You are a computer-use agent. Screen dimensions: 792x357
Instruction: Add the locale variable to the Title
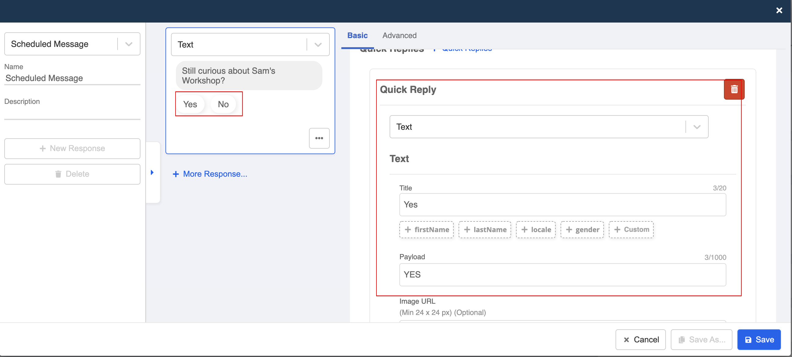click(x=535, y=229)
